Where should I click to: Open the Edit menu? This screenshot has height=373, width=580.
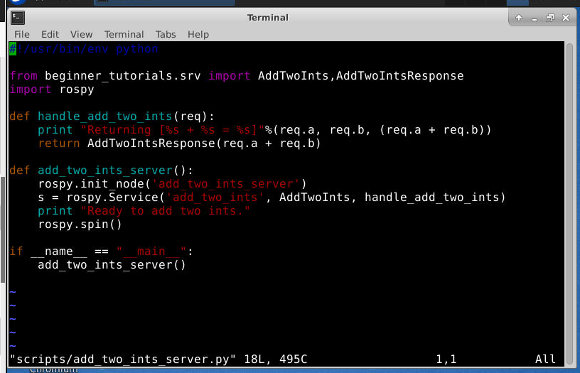tap(50, 34)
